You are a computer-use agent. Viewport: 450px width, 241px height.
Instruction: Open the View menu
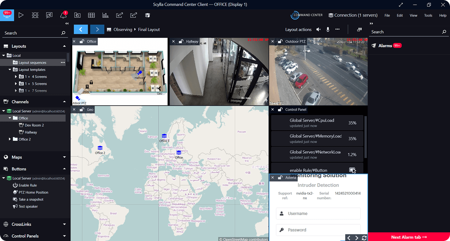tap(413, 15)
